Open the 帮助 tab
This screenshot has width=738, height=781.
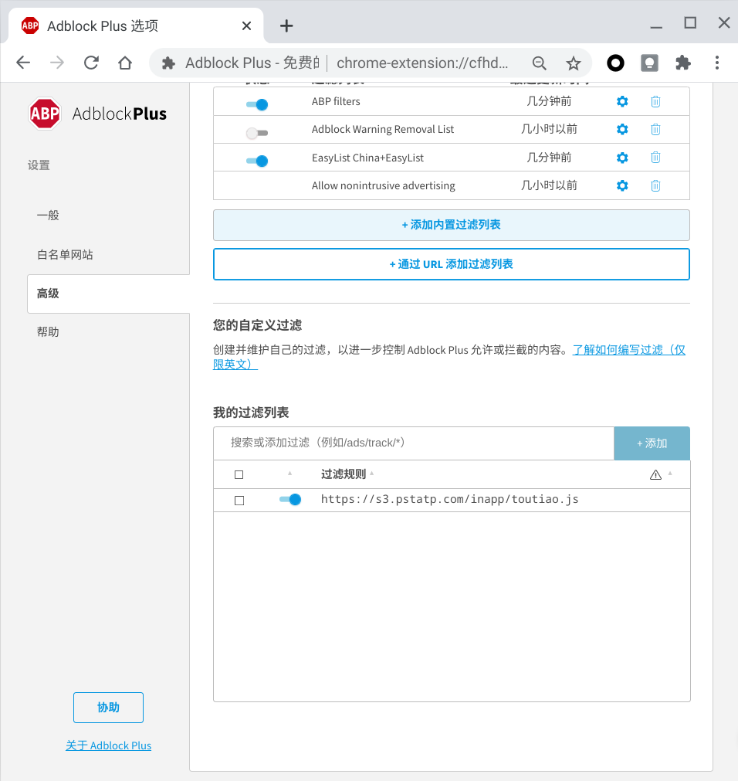point(48,331)
